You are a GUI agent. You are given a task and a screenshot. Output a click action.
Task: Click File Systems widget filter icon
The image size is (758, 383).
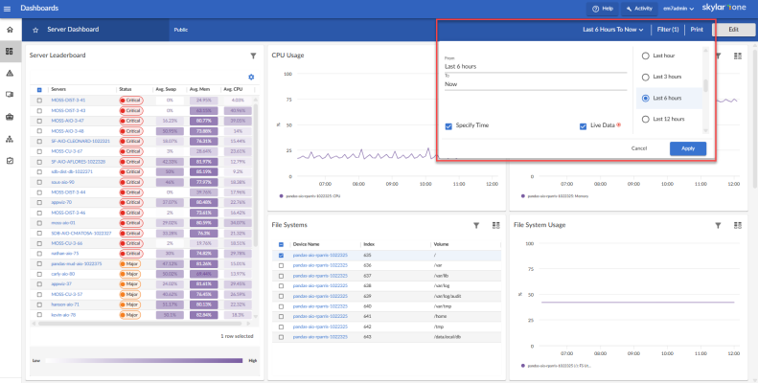(x=476, y=225)
